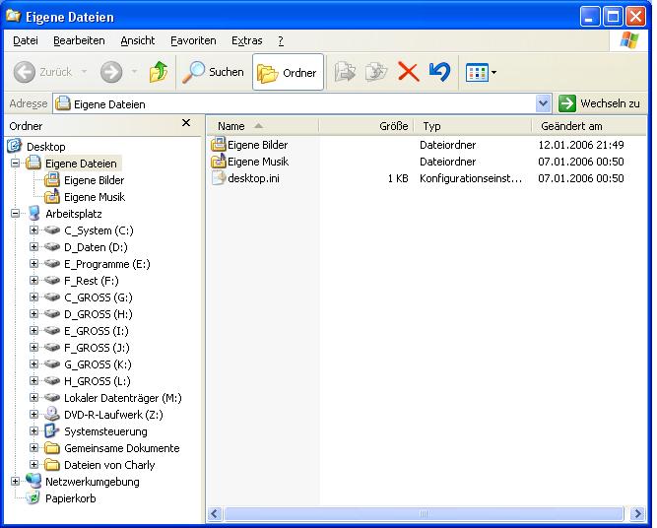Viewport: 657px width, 528px height.
Task: Select the desktop.ini file
Action: click(x=245, y=178)
